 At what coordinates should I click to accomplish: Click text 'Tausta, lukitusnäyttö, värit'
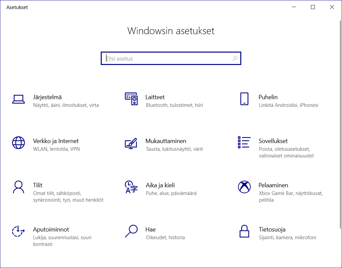tap(174, 149)
